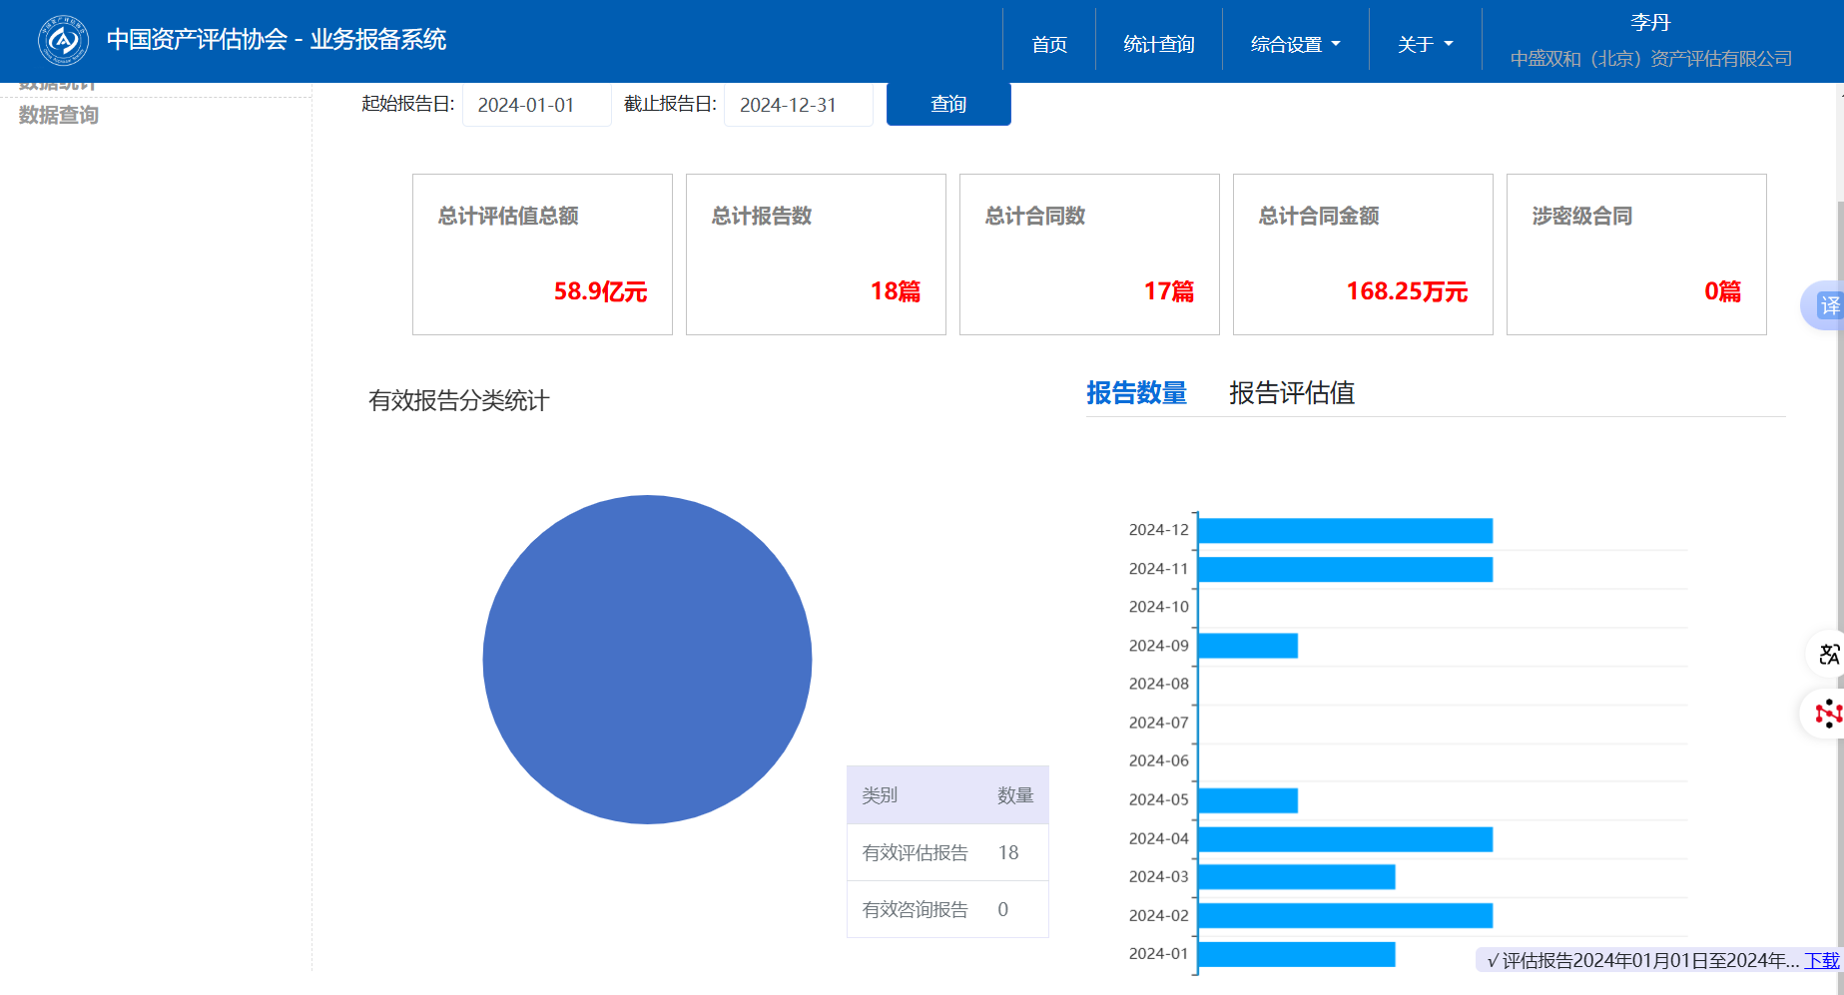Switch to the 报告评估值 tab
Viewport: 1844px width, 995px height.
1291,393
